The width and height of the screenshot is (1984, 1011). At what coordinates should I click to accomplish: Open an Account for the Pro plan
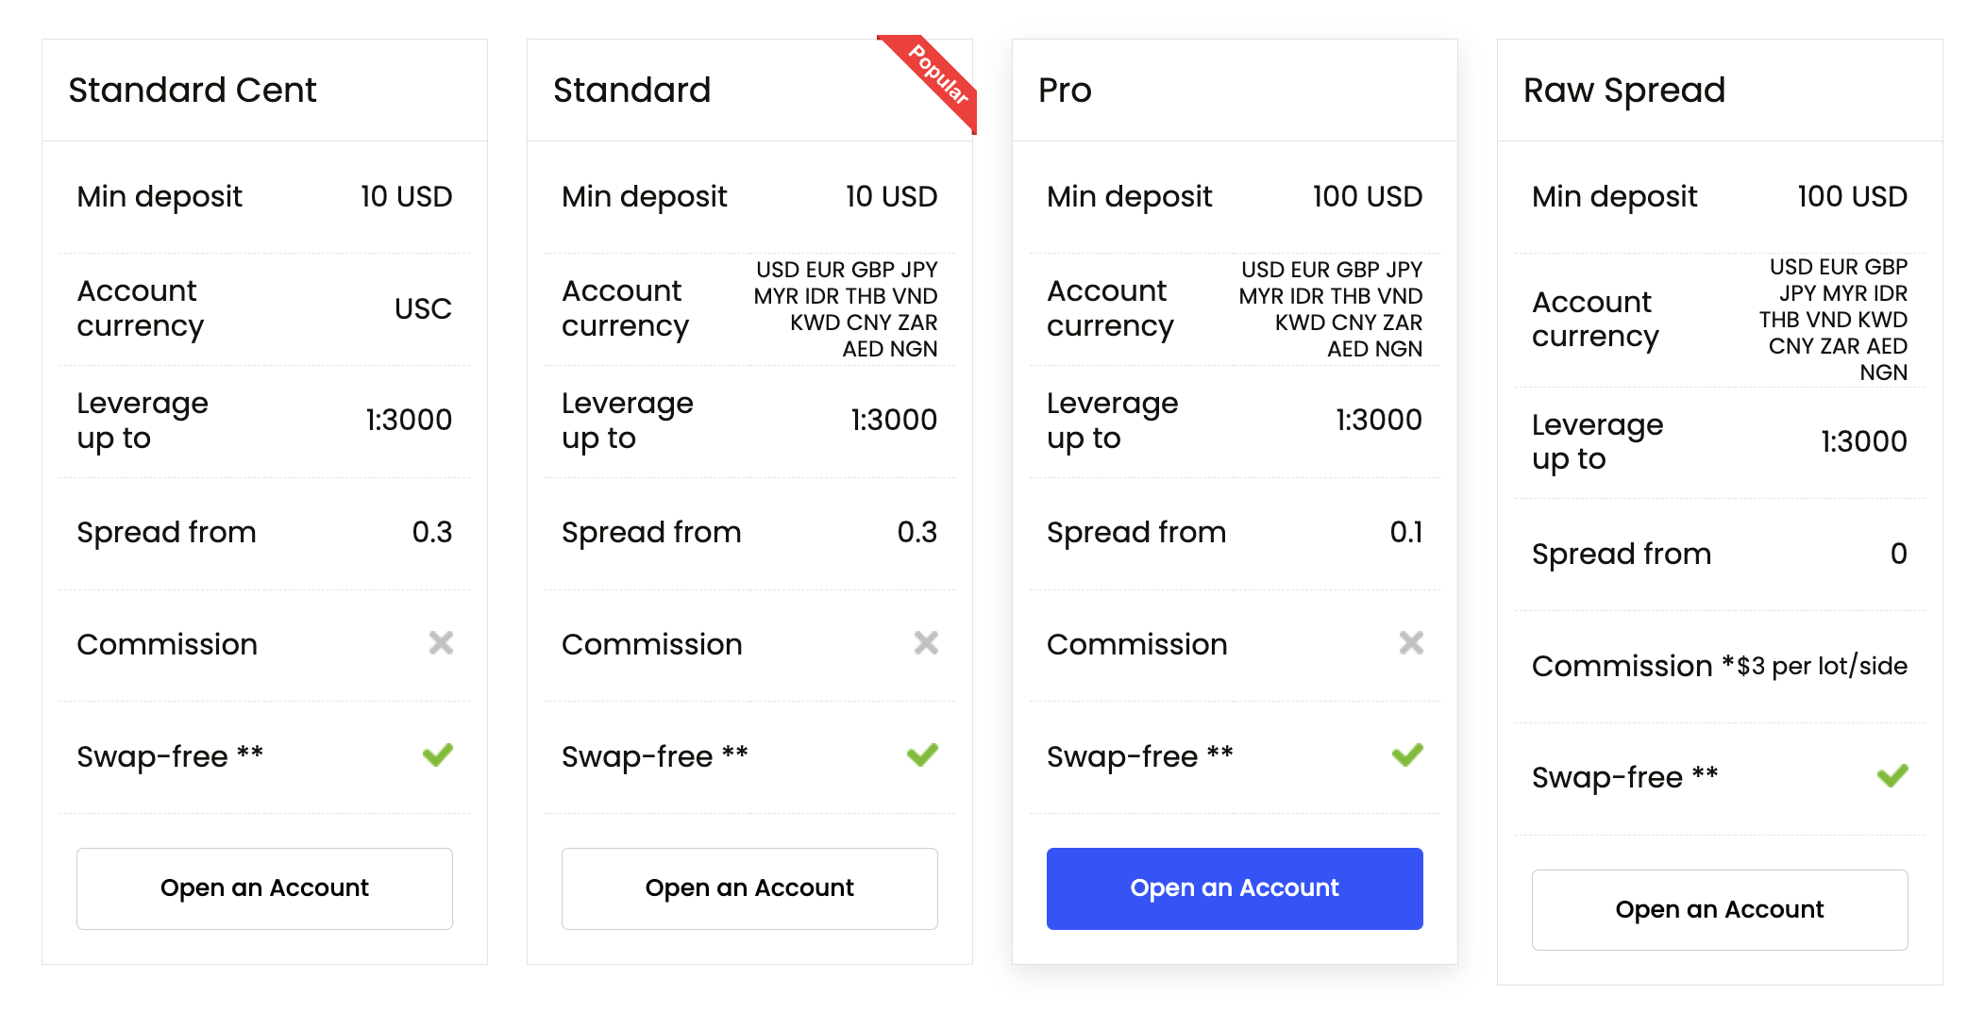coord(1234,887)
